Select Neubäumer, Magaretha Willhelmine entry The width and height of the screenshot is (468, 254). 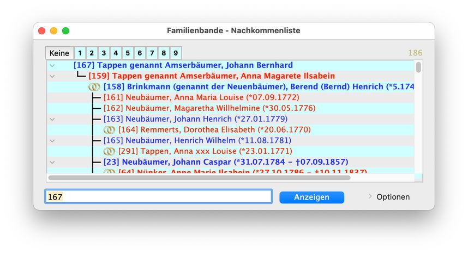pyautogui.click(x=209, y=108)
